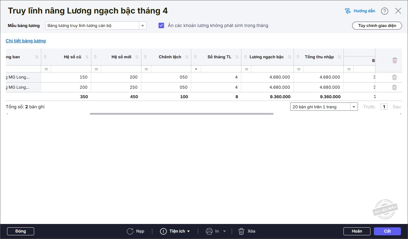Pin the Chênh lệch column
The width and height of the screenshot is (408, 239).
[x=145, y=57]
